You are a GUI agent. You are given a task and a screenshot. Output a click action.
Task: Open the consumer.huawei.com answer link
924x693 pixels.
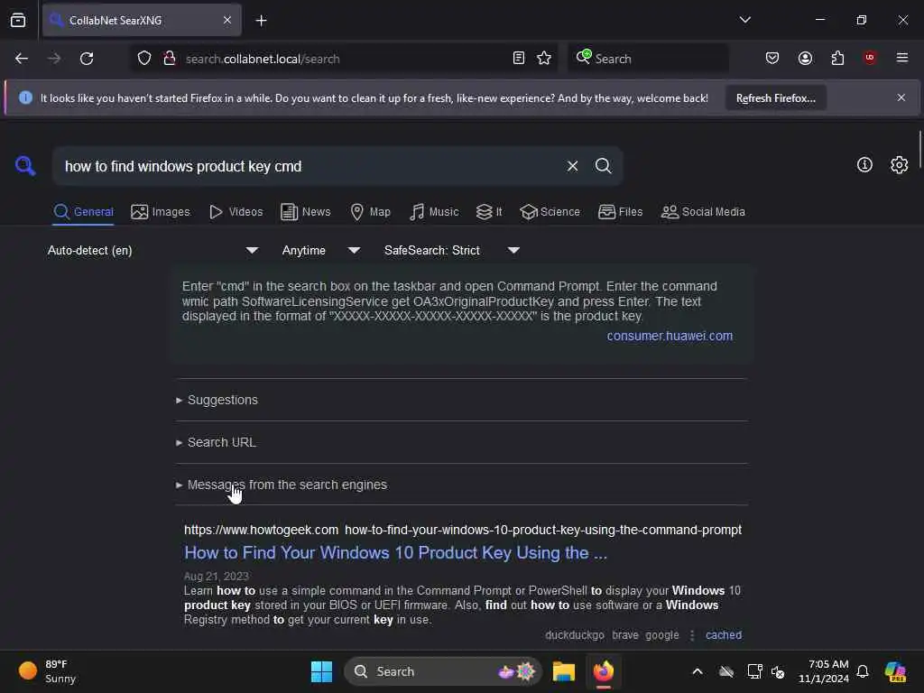670,336
